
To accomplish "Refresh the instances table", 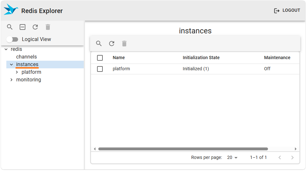I will click(112, 44).
